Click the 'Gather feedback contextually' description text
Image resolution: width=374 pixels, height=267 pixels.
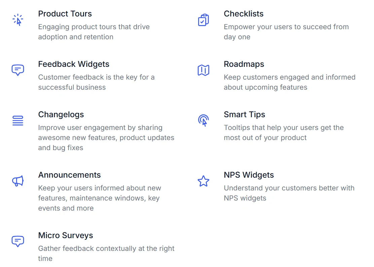point(106,254)
